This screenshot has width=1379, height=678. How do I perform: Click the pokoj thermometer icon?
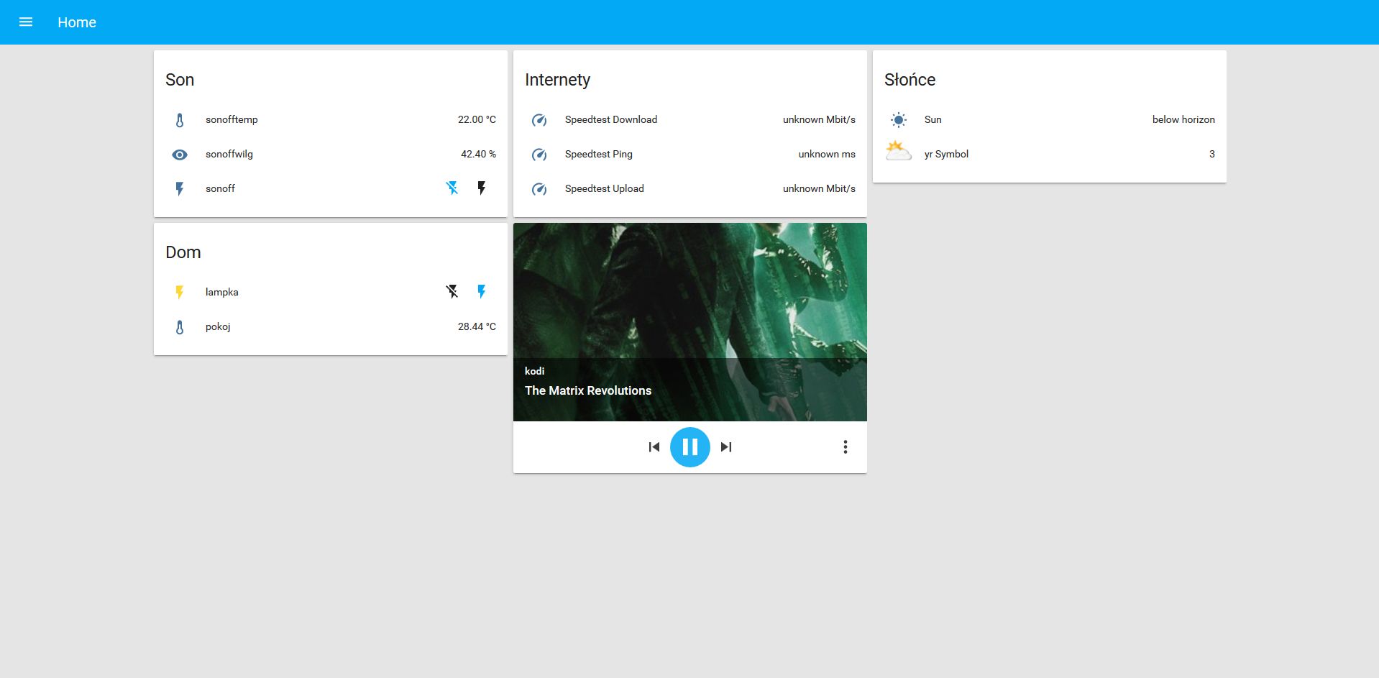coord(180,327)
